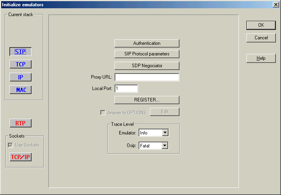Open the TCP/IP sockets button
The height and width of the screenshot is (195, 281).
tap(20, 157)
